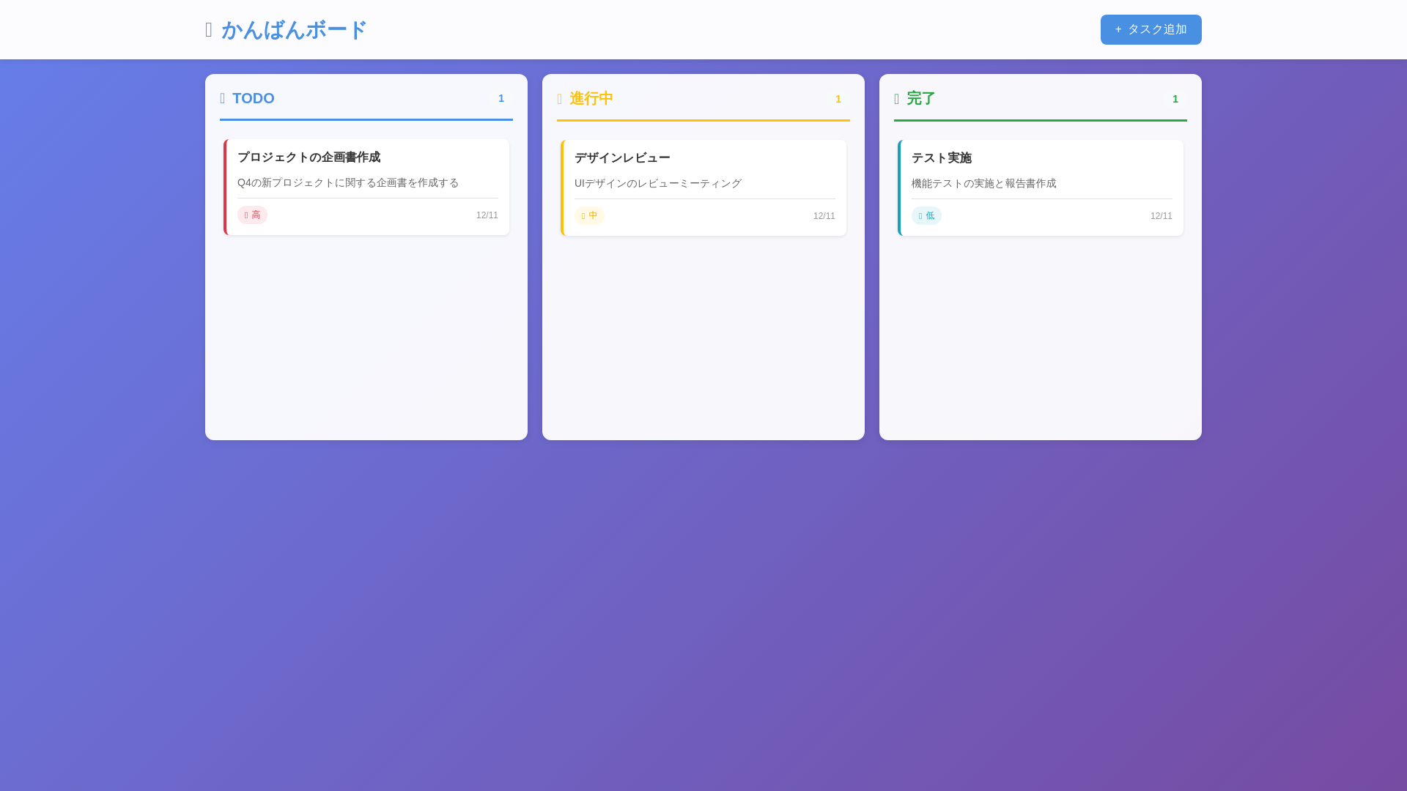The width and height of the screenshot is (1407, 791).
Task: Click the 中 priority badge
Action: point(589,215)
